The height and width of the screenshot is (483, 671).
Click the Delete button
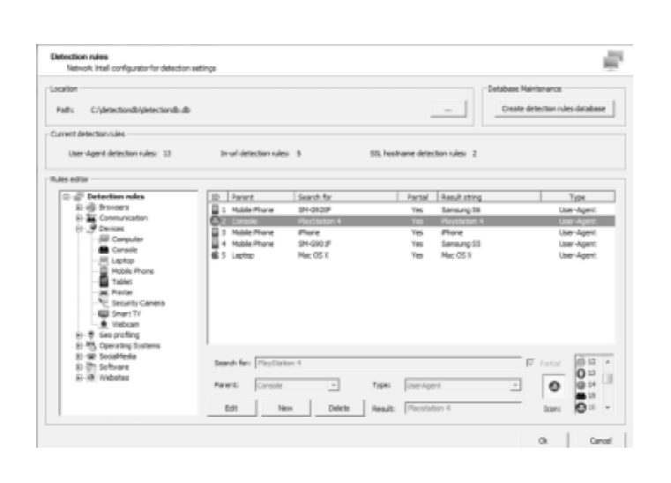tap(339, 408)
